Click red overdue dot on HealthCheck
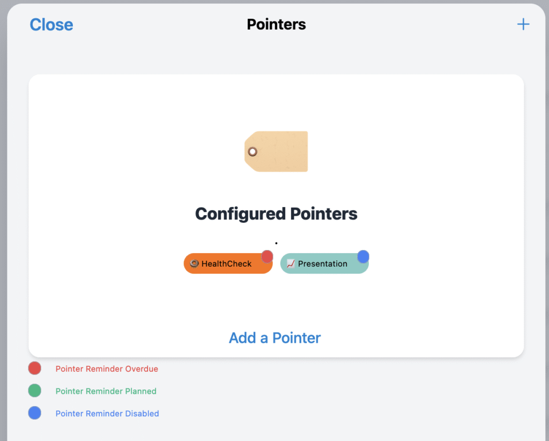 click(267, 257)
